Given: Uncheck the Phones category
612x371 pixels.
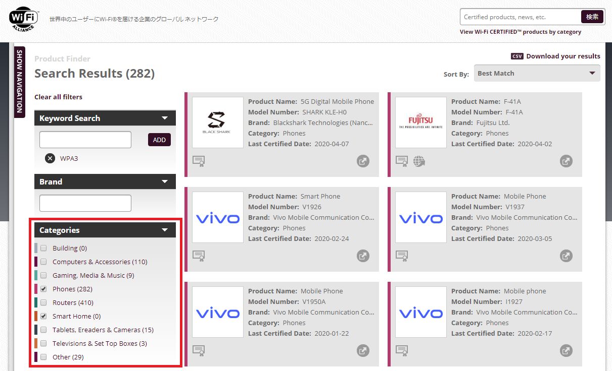Looking at the screenshot, I should click(x=43, y=289).
